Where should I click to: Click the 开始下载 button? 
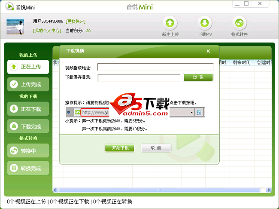coord(120,148)
